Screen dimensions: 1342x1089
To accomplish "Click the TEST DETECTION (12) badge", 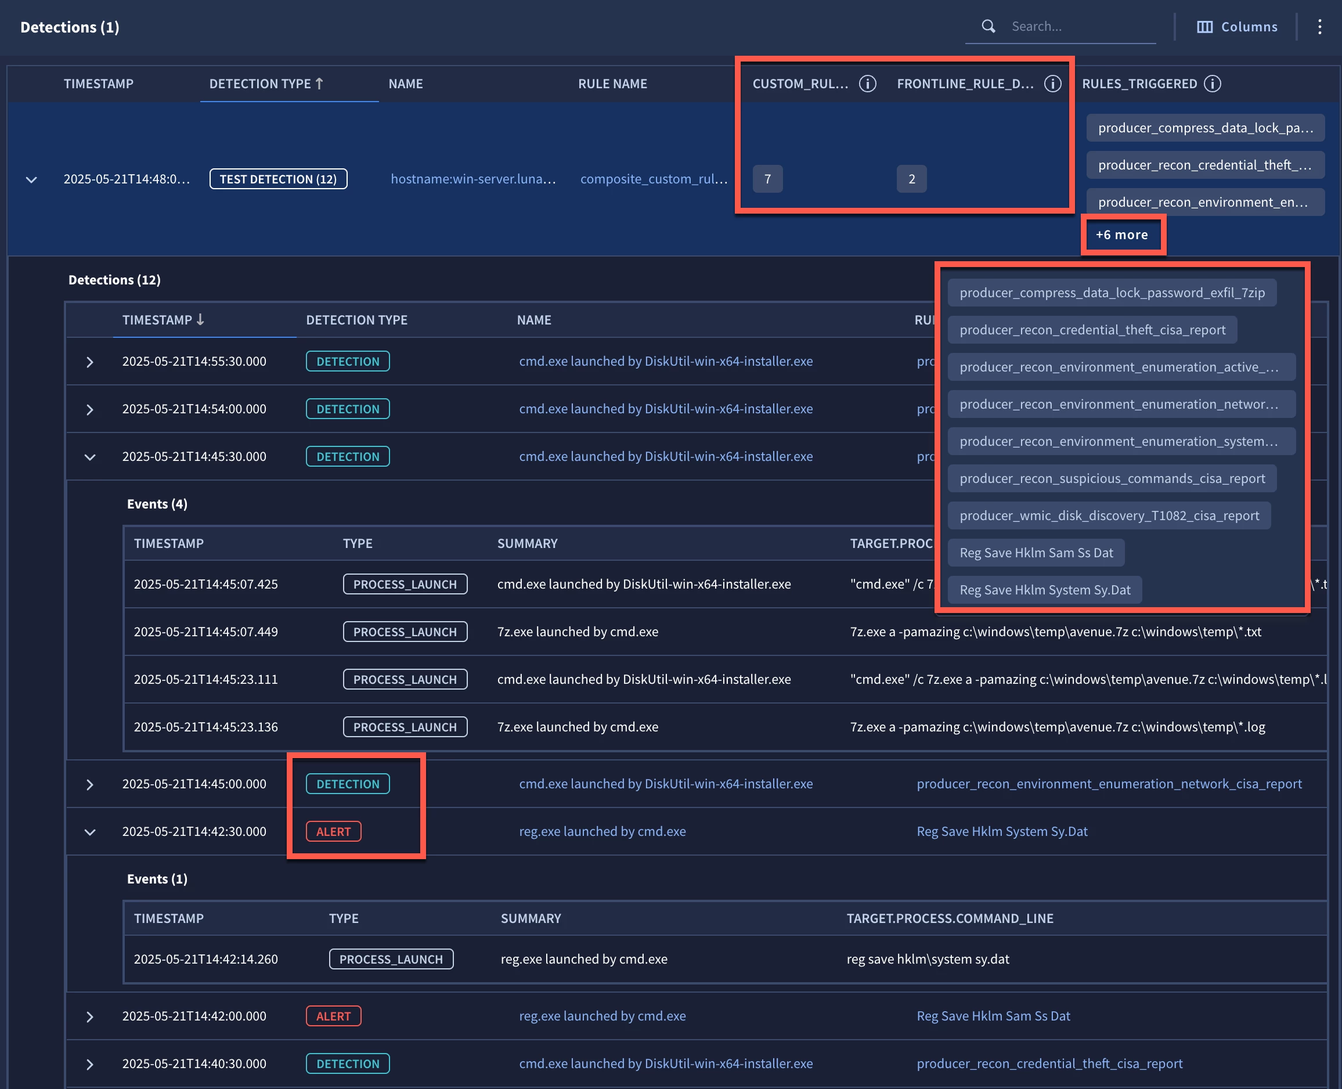I will click(279, 179).
